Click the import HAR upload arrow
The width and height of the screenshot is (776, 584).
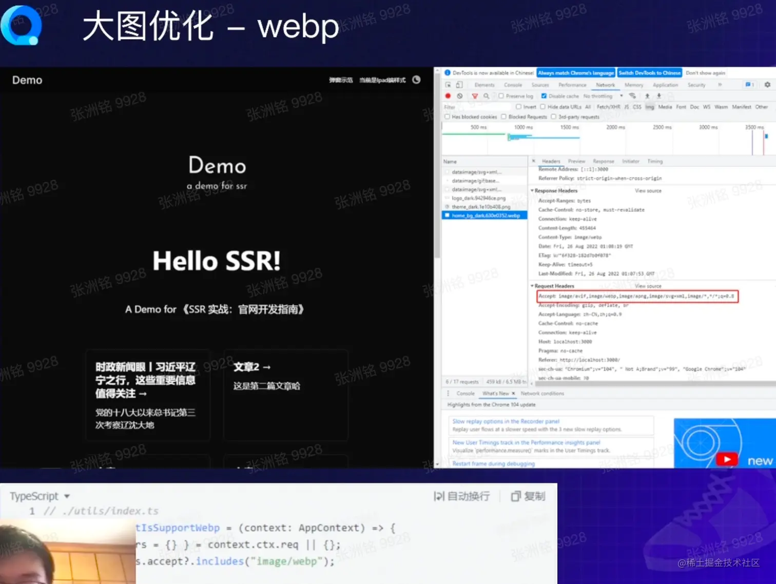tap(647, 96)
